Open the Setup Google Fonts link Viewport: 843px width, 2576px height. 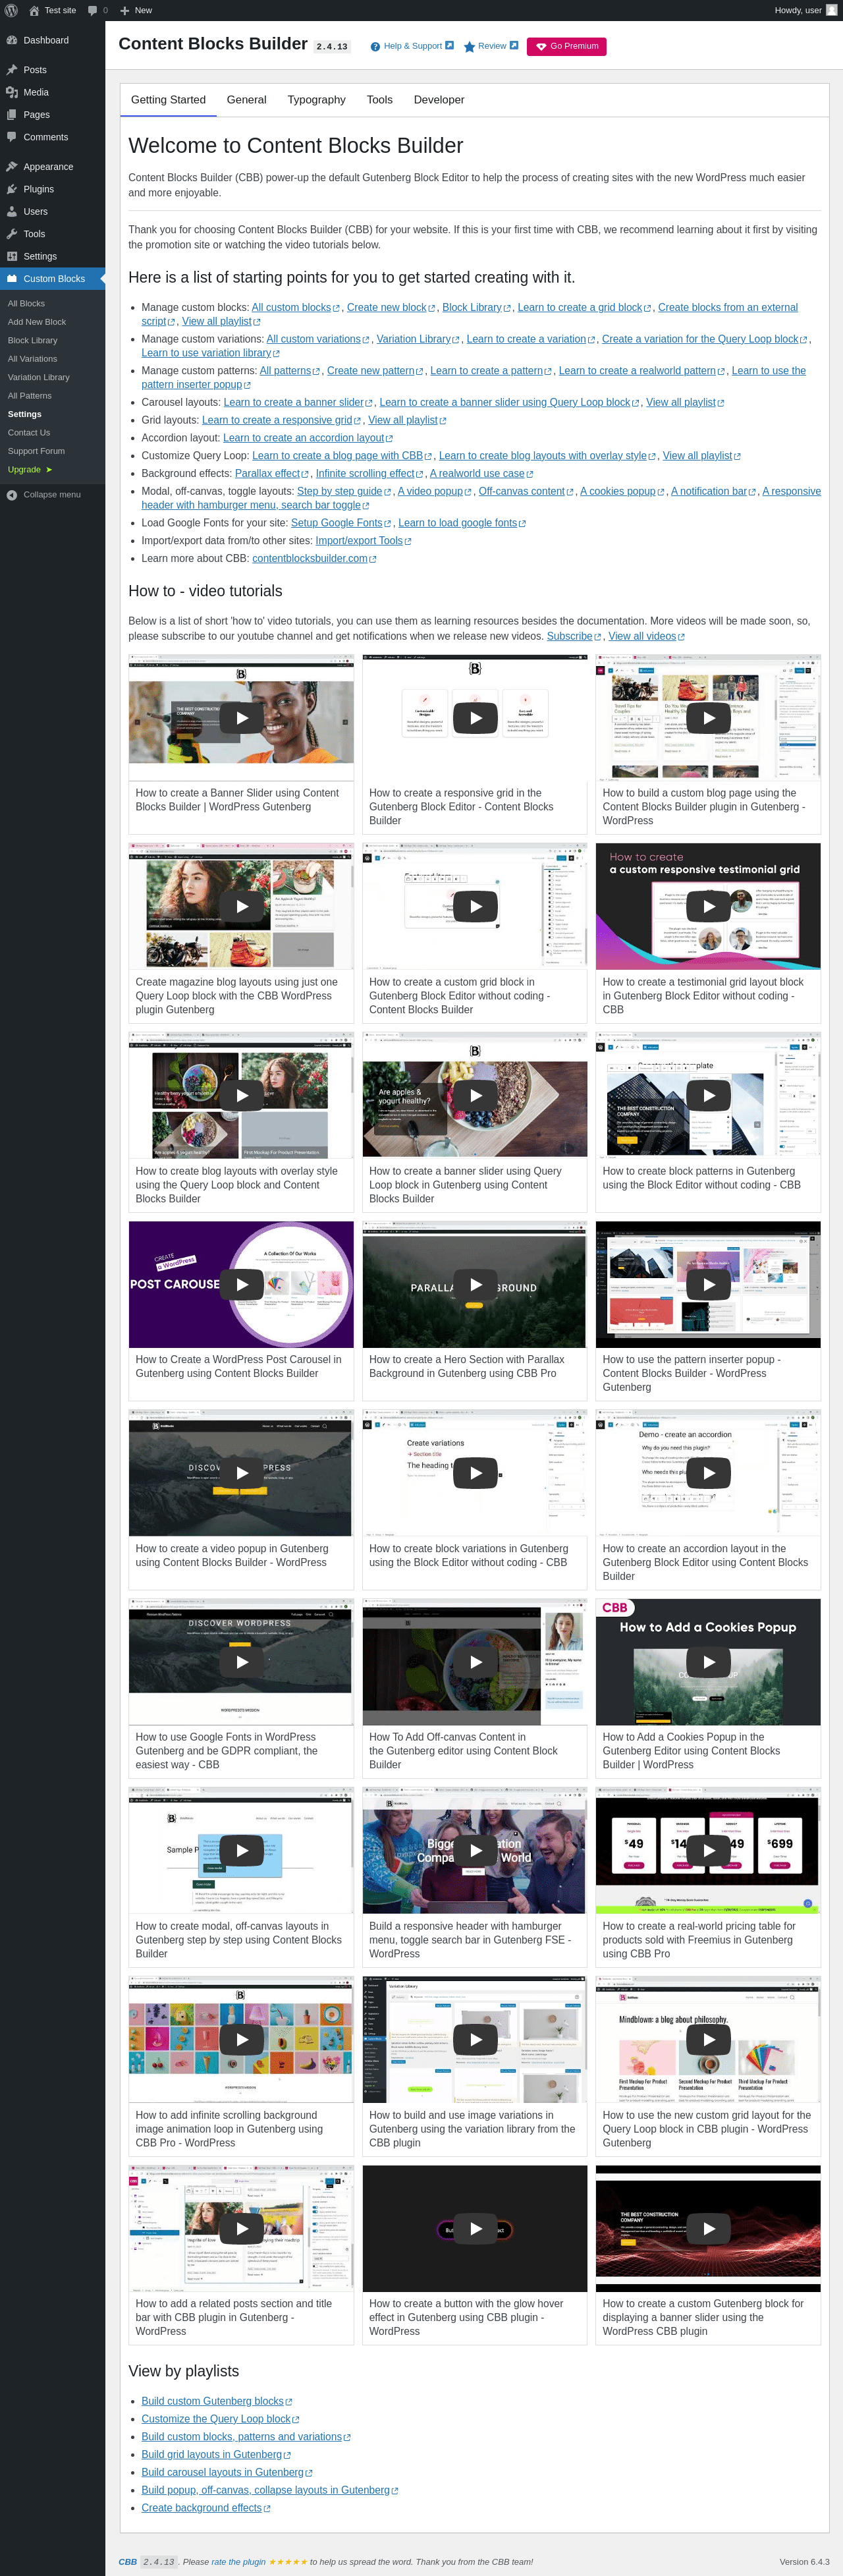click(x=340, y=523)
